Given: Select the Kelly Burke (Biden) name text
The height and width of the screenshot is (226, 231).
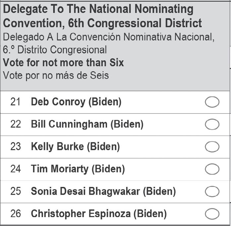Looking at the screenshot, I should pyautogui.click(x=75, y=146).
